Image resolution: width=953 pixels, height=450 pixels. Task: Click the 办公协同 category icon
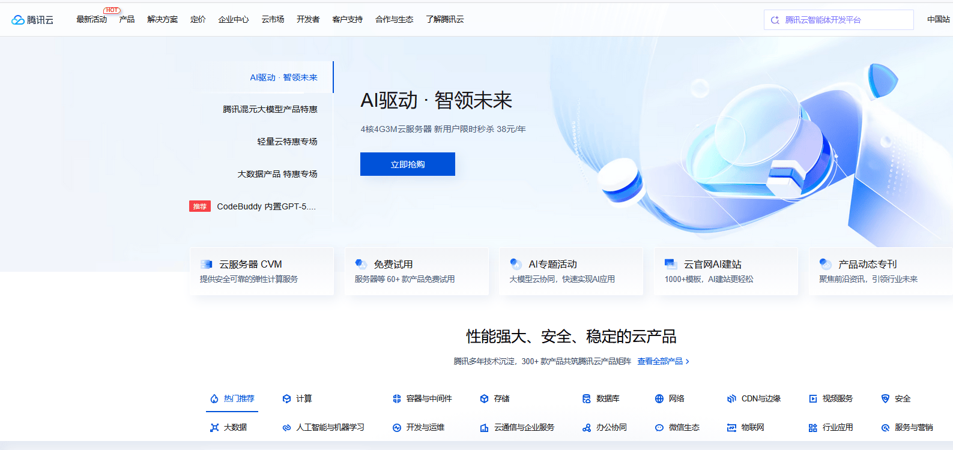(x=587, y=427)
